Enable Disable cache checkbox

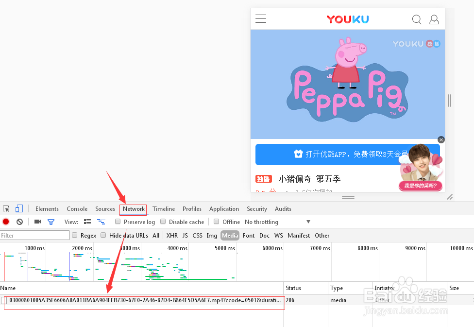tap(163, 222)
